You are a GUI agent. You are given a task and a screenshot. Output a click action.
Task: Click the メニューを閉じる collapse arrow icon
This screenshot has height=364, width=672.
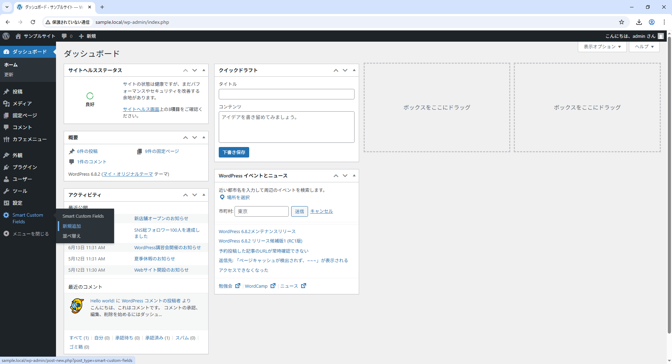[6, 233]
